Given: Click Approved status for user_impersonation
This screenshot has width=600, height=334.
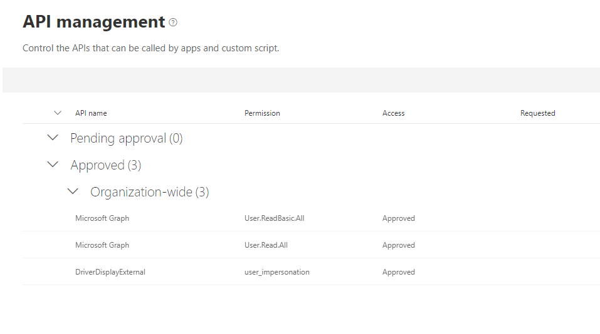Looking at the screenshot, I should pos(398,272).
